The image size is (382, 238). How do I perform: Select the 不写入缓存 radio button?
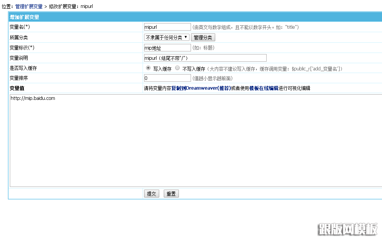(177, 68)
